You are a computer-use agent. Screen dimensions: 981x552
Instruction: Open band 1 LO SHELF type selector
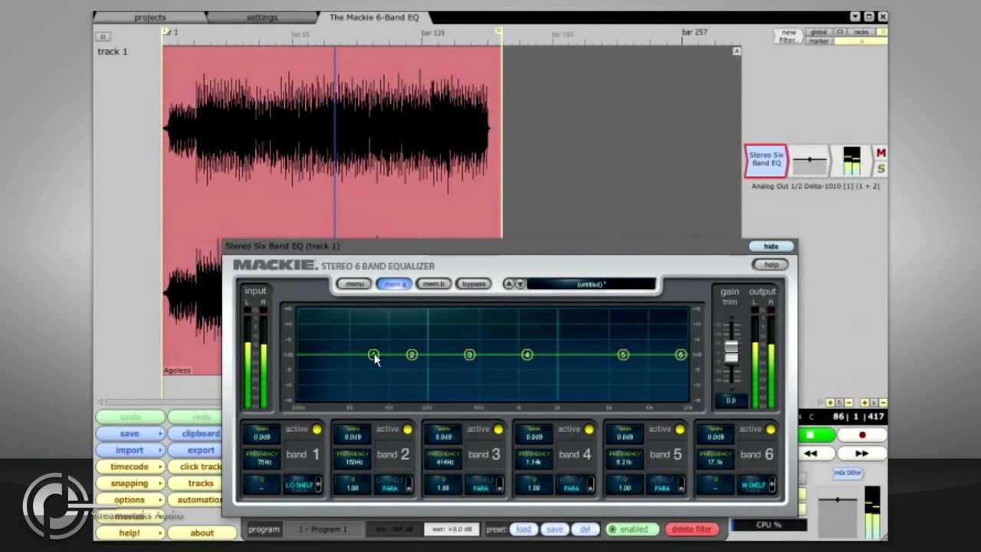[x=303, y=485]
